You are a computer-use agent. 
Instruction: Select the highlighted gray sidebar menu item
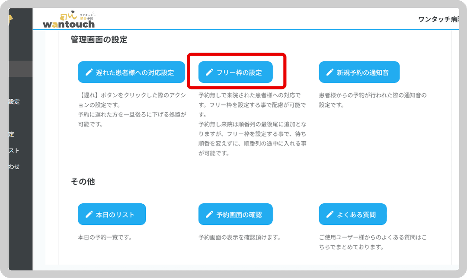[x=20, y=69]
